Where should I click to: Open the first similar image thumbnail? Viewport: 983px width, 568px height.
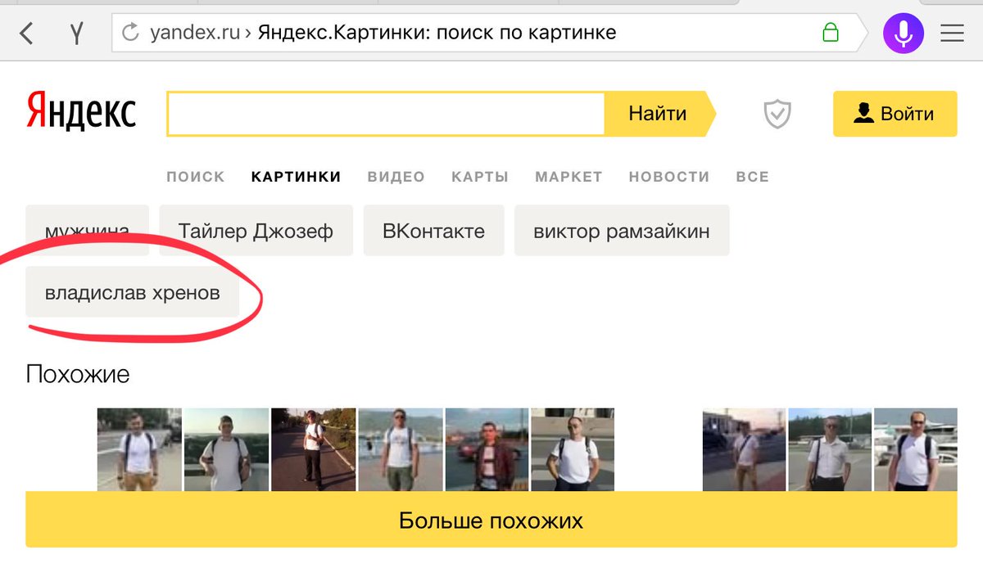[139, 449]
